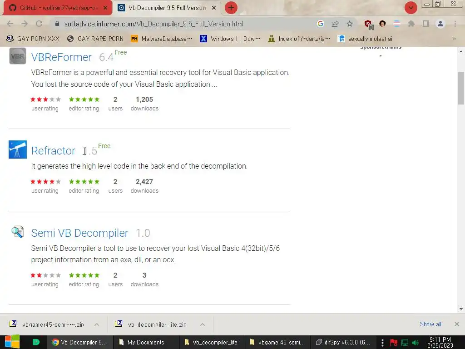465x349 pixels.
Task: Close the GitHub tab
Action: click(x=105, y=8)
